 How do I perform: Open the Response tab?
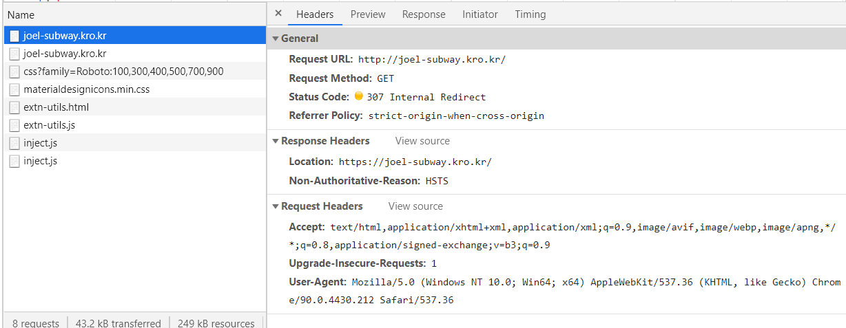click(x=424, y=14)
